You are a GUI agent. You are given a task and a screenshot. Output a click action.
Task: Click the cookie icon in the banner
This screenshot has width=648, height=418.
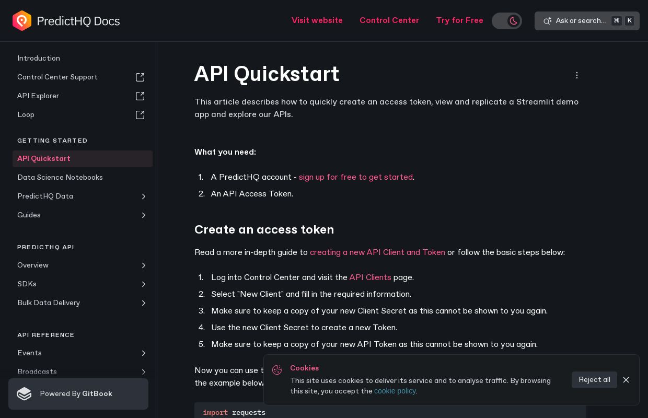(x=277, y=370)
